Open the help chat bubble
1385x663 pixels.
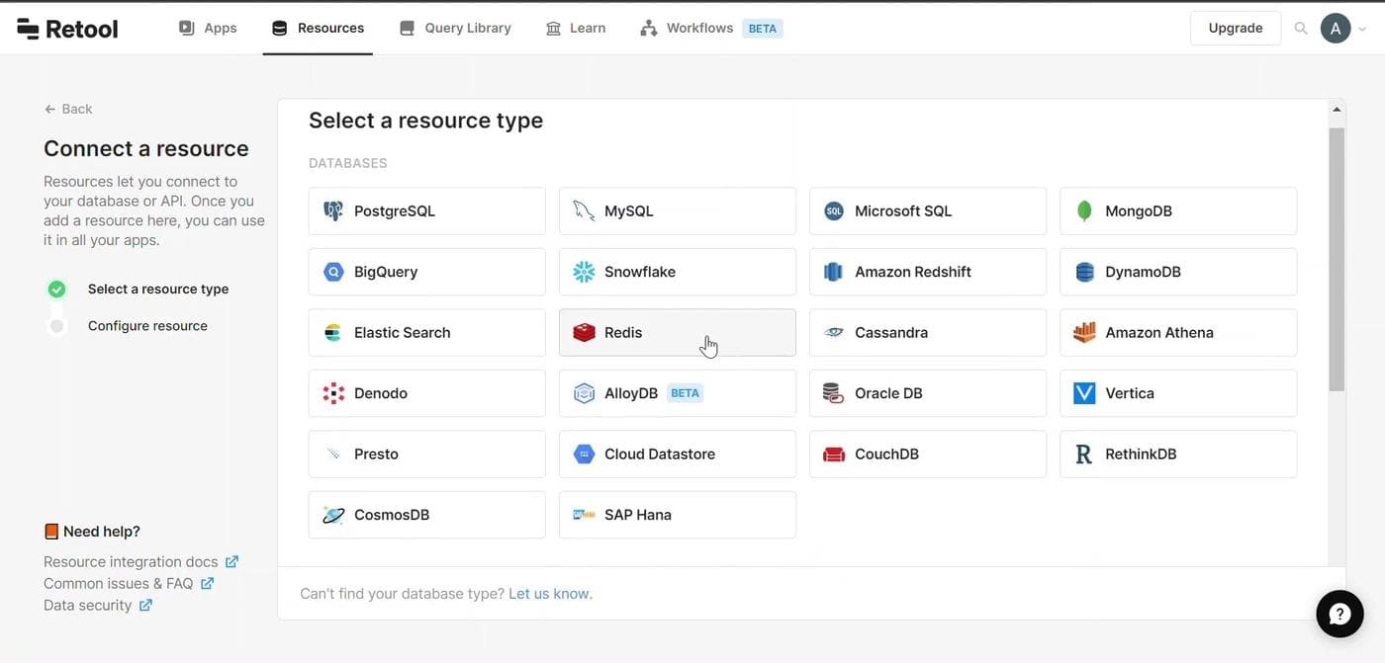[x=1339, y=614]
